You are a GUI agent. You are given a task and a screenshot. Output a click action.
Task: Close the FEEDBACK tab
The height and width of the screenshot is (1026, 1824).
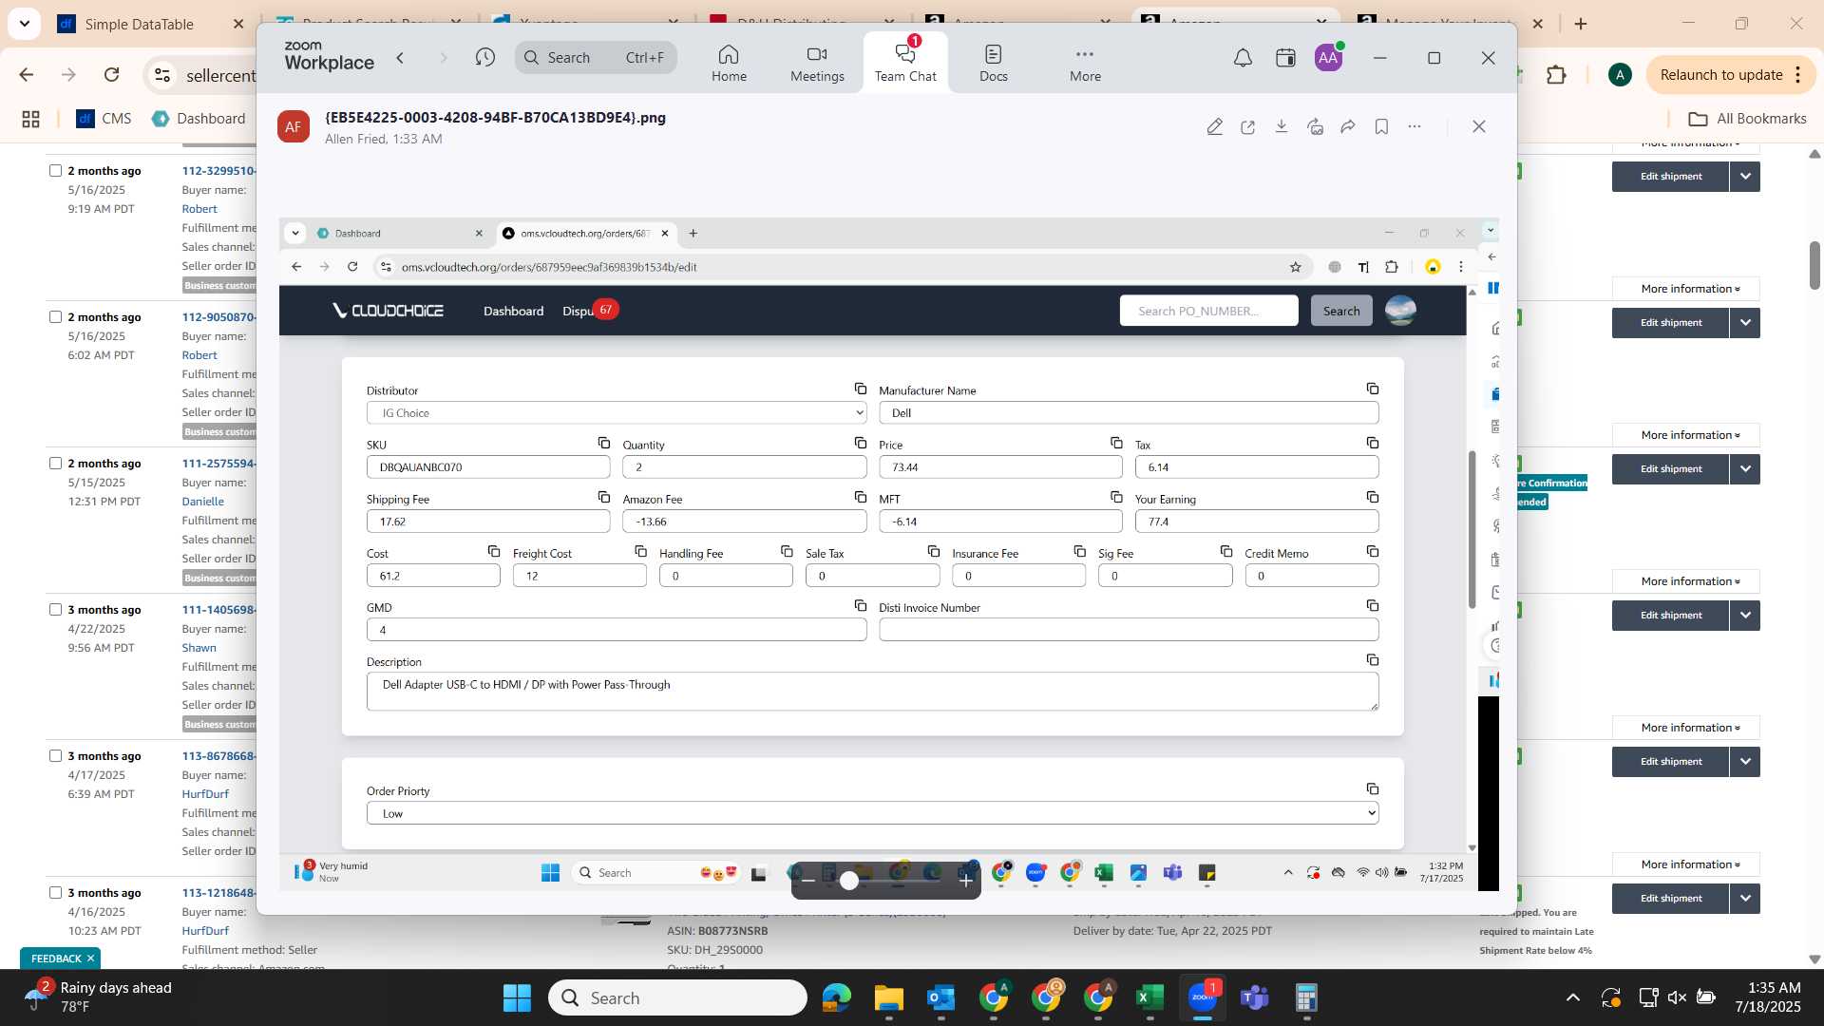(90, 959)
